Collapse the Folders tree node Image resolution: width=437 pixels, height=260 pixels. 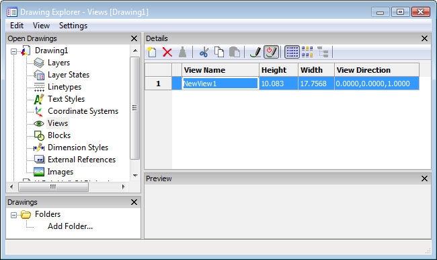[x=13, y=215]
